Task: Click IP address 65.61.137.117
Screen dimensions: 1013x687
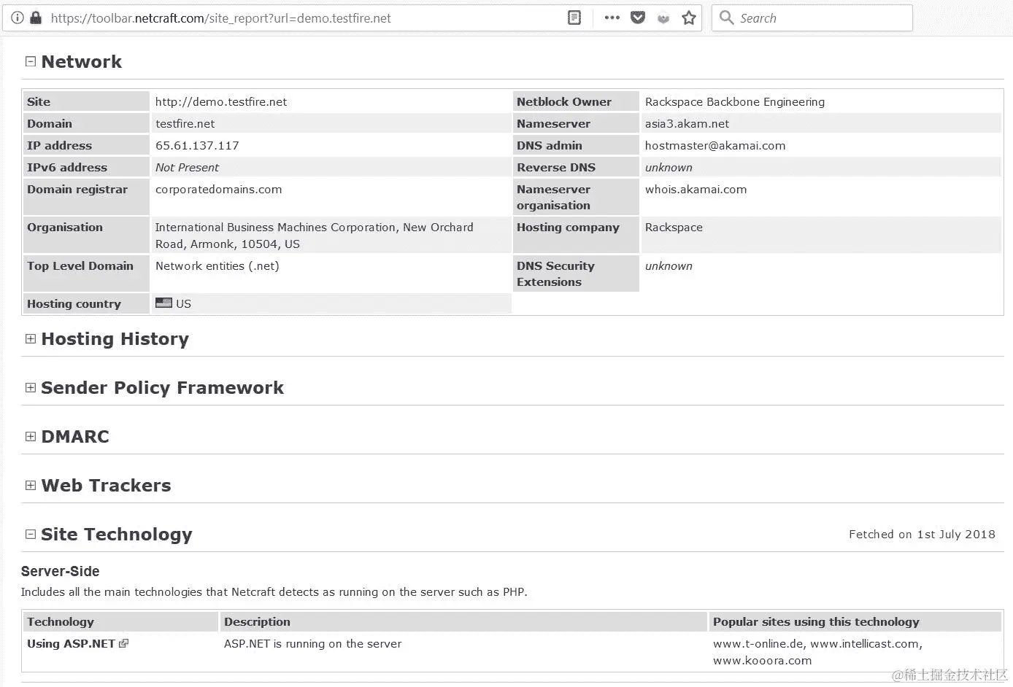Action: [197, 145]
